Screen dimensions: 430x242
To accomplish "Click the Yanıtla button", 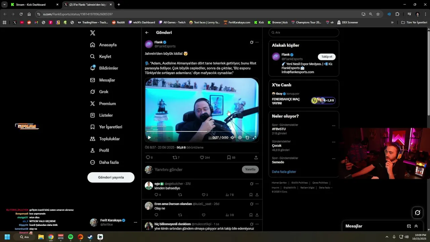I will coord(250,169).
